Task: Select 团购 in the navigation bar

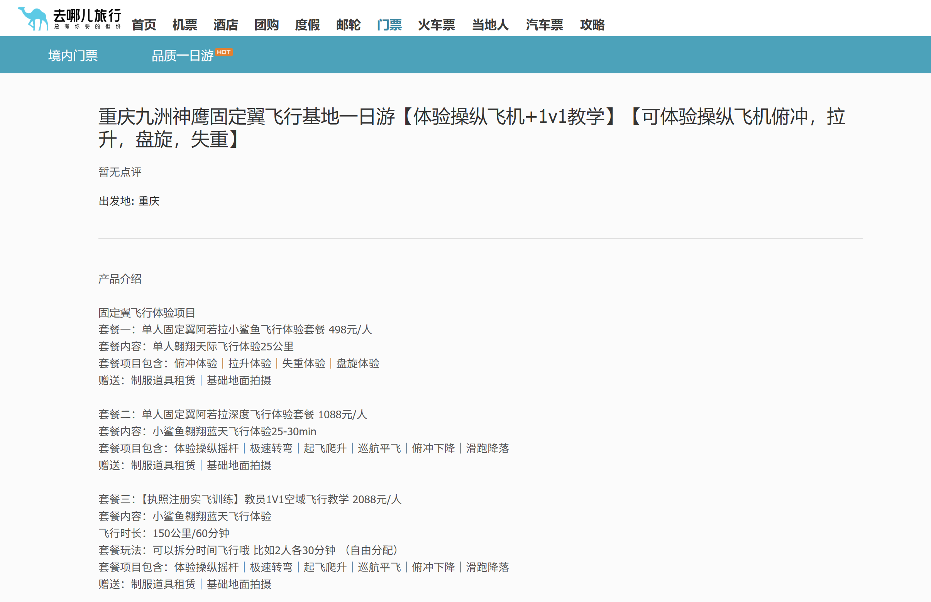Action: (x=266, y=25)
